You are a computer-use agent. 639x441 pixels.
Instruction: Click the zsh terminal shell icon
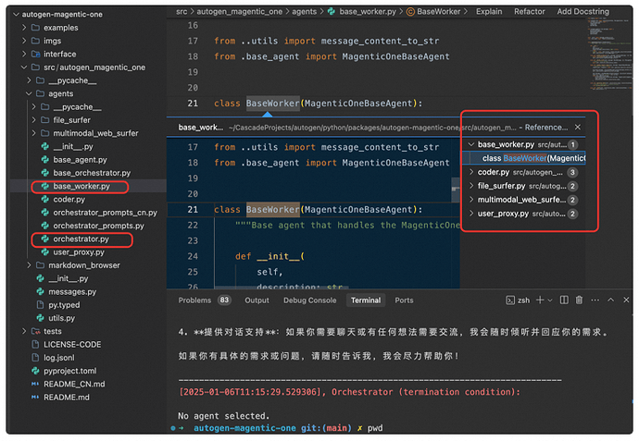coord(509,300)
